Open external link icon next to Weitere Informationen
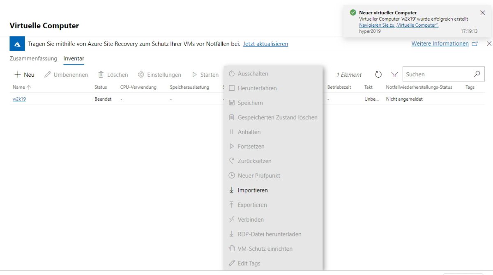Image resolution: width=493 pixels, height=275 pixels. 475,44
